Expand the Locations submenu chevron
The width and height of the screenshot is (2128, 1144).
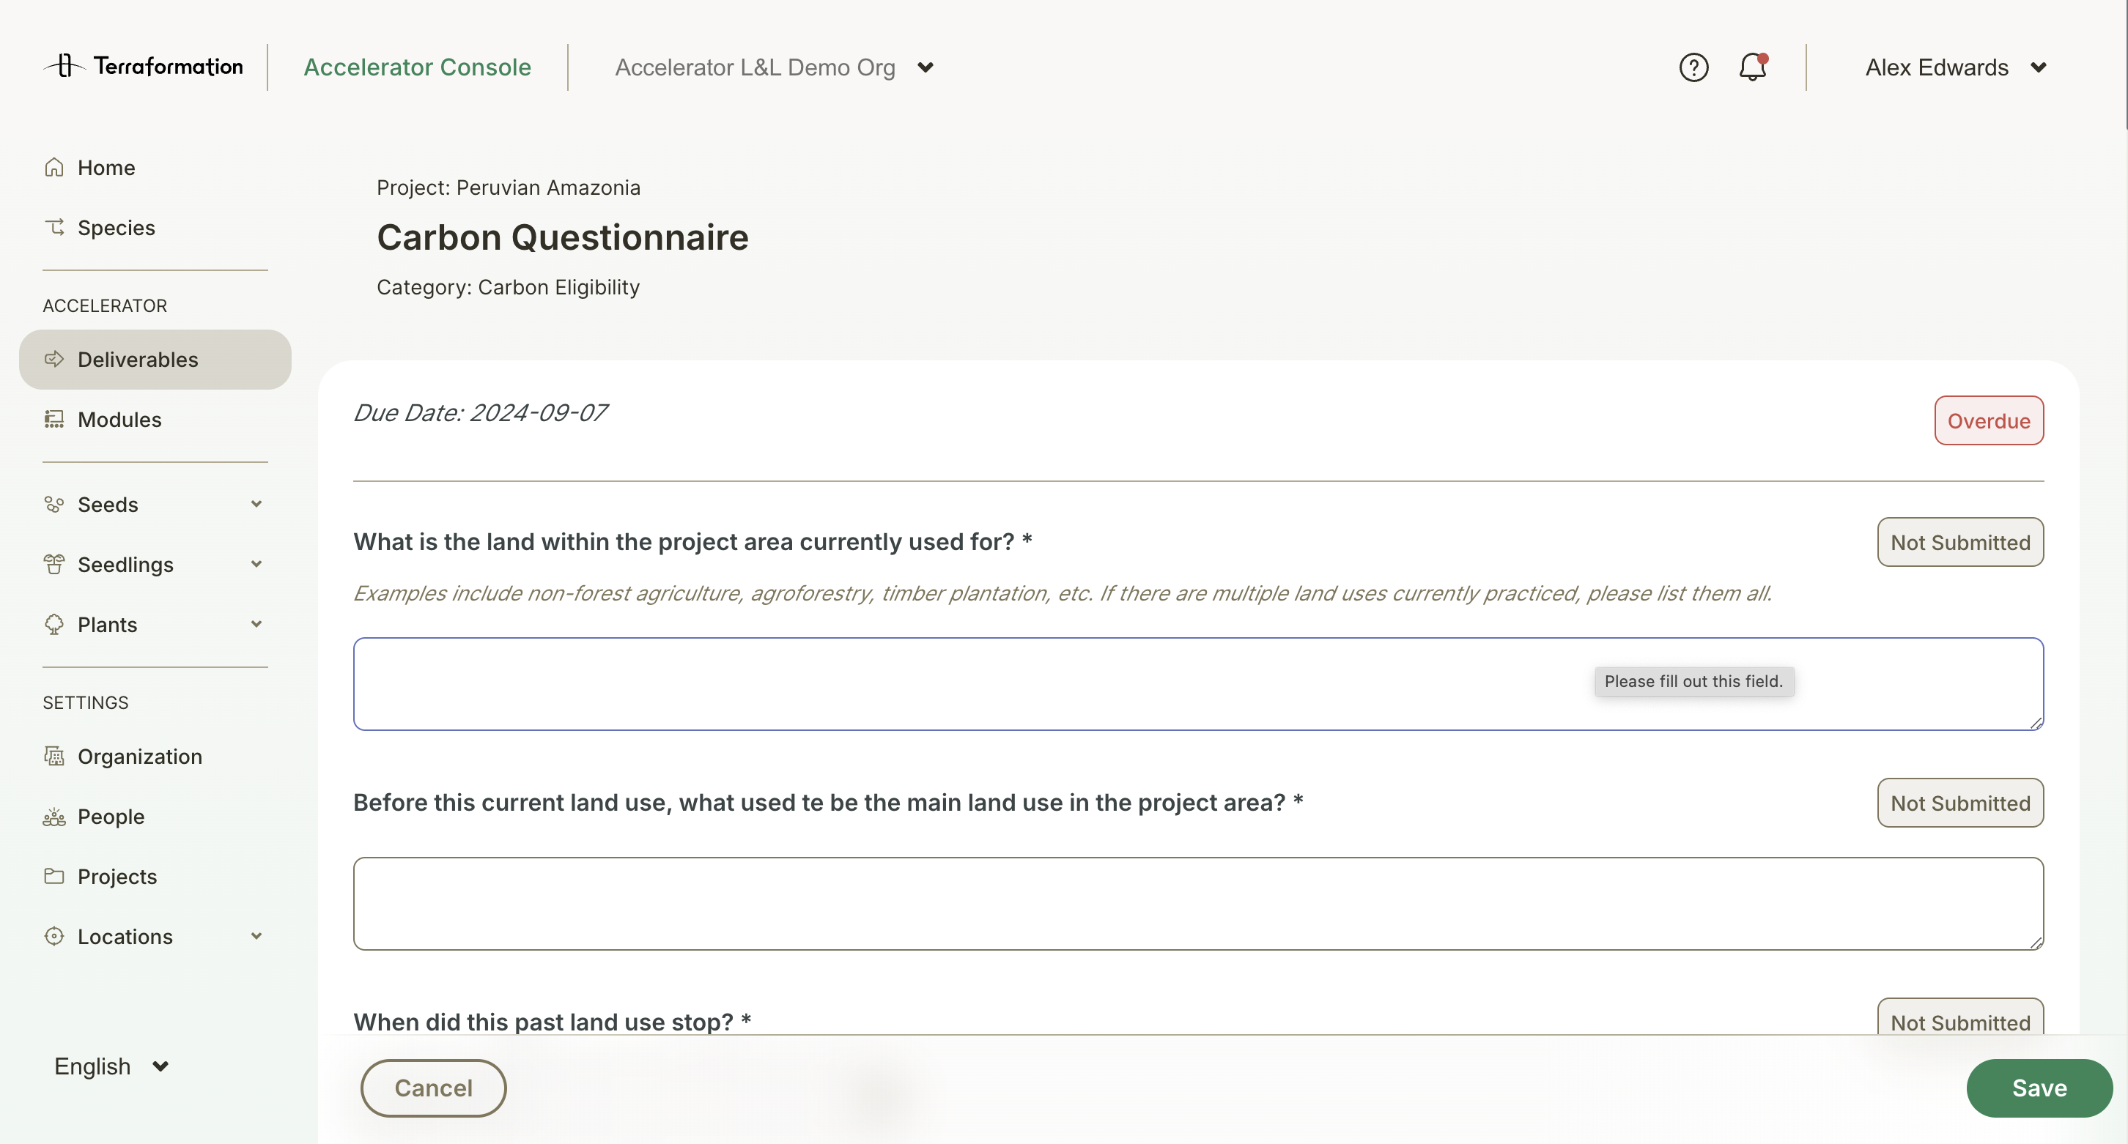[x=256, y=936]
